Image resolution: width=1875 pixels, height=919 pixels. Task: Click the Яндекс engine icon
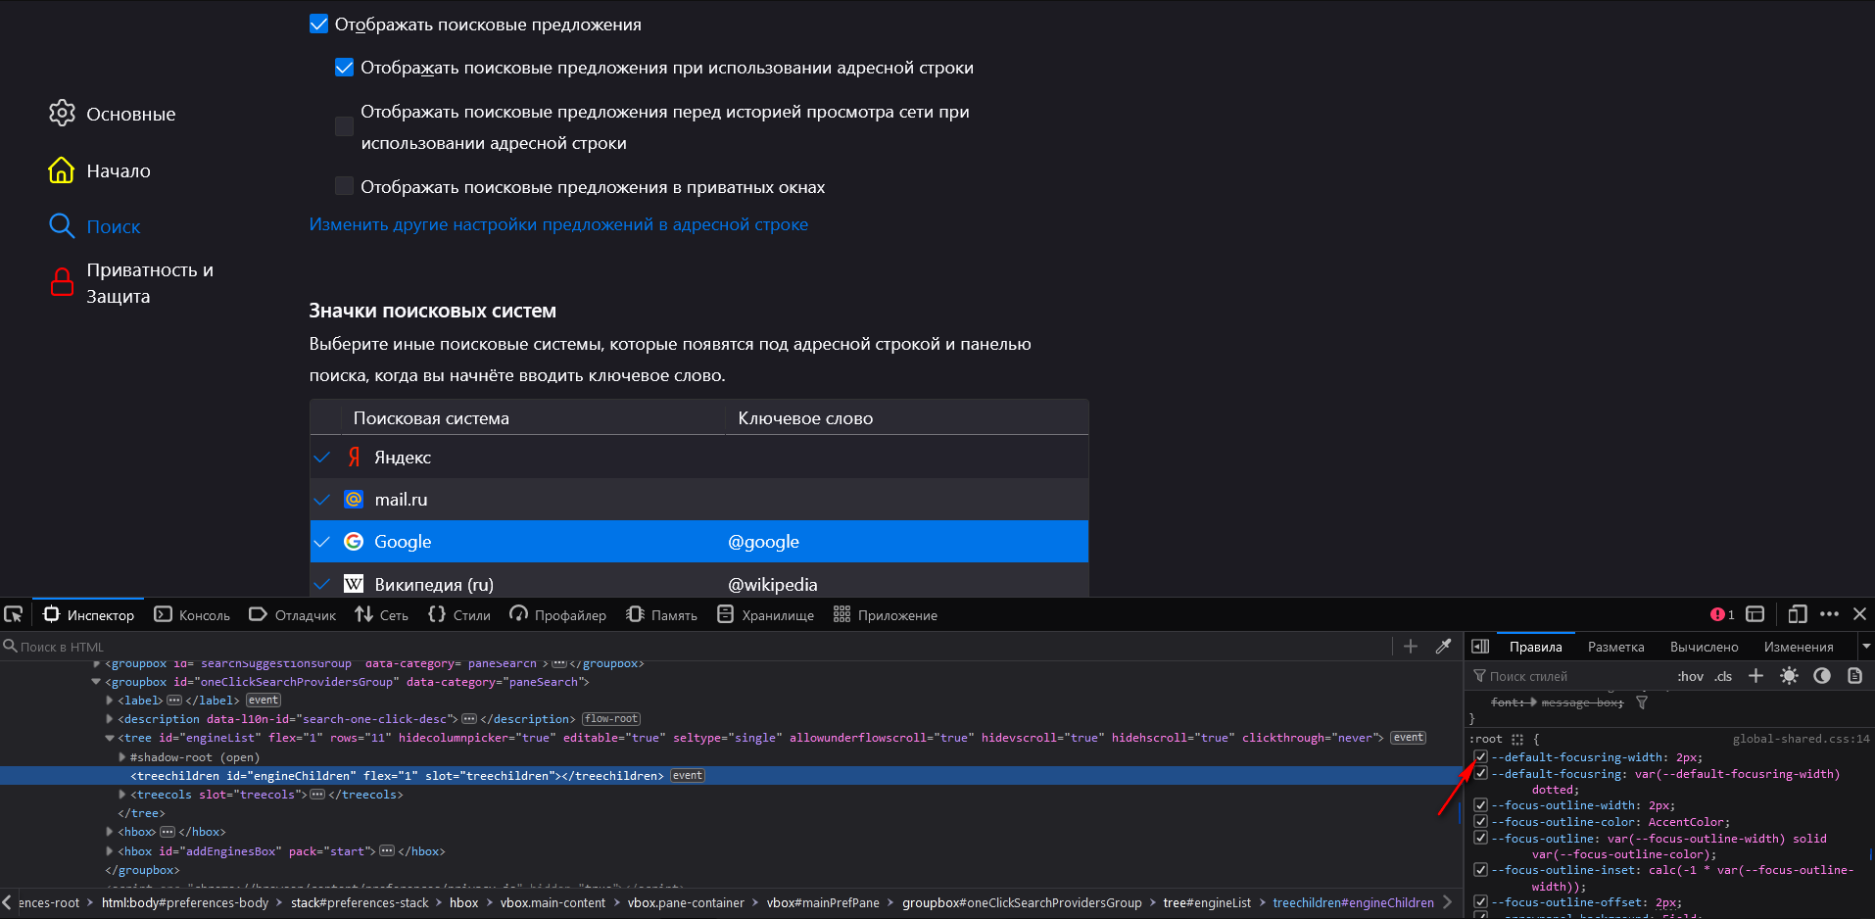(354, 457)
